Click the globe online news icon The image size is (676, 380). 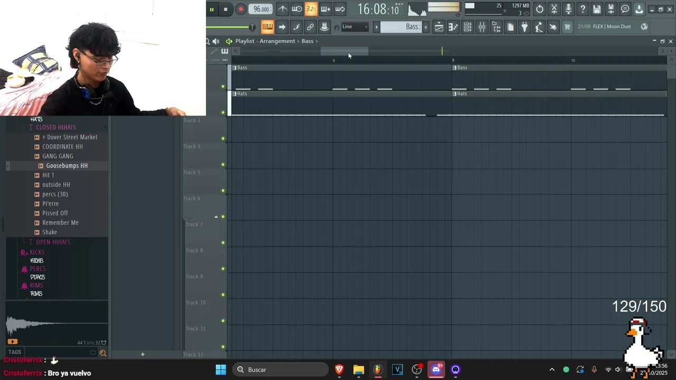pyautogui.click(x=644, y=26)
